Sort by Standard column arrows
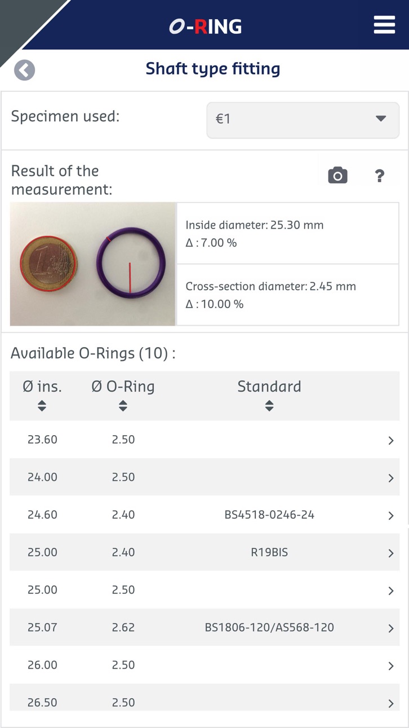The image size is (409, 728). pyautogui.click(x=269, y=406)
